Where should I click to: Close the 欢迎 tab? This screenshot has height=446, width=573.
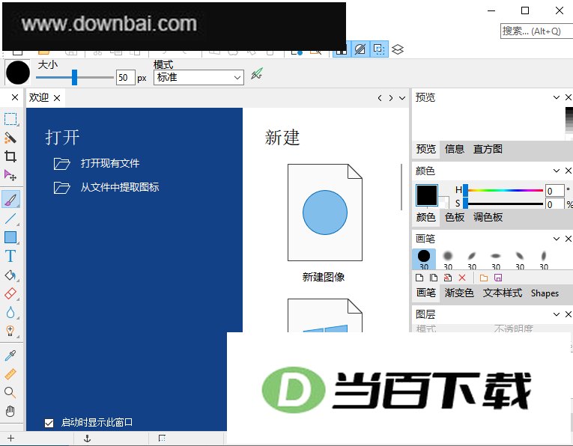click(57, 98)
